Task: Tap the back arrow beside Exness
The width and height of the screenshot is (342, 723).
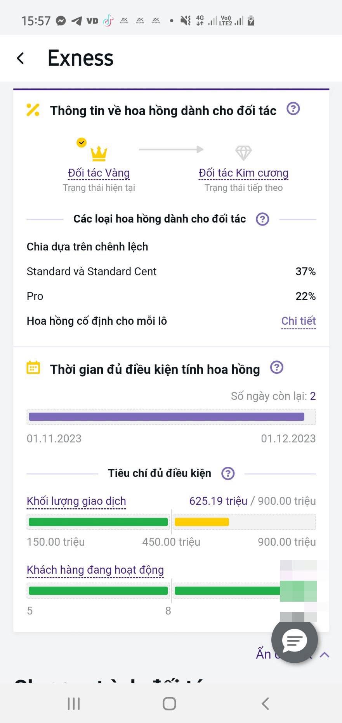Action: click(x=21, y=58)
